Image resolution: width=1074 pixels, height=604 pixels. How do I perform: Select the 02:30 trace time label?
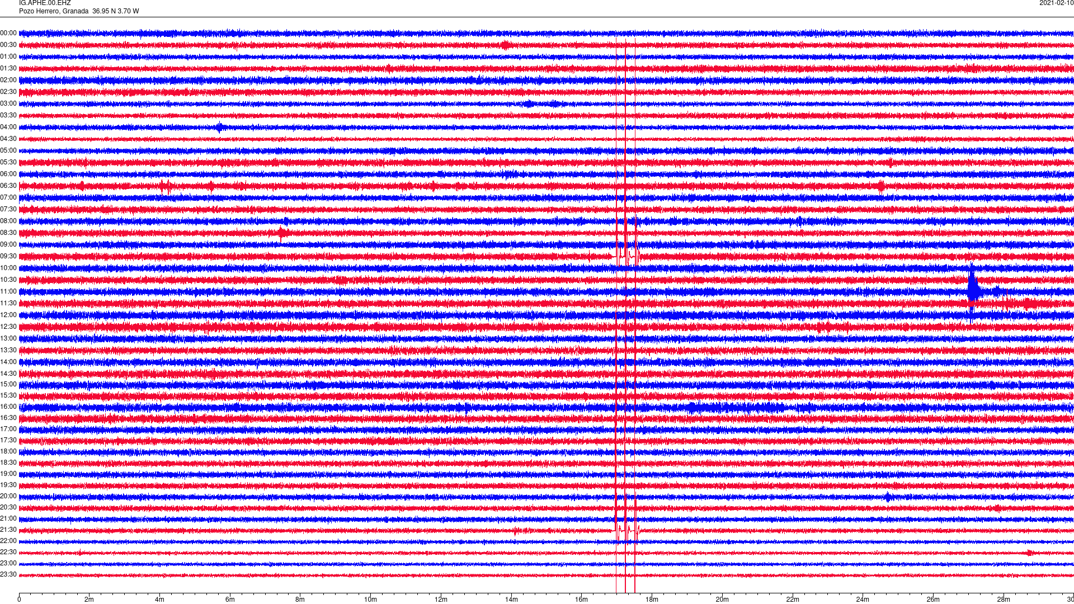pos(8,92)
